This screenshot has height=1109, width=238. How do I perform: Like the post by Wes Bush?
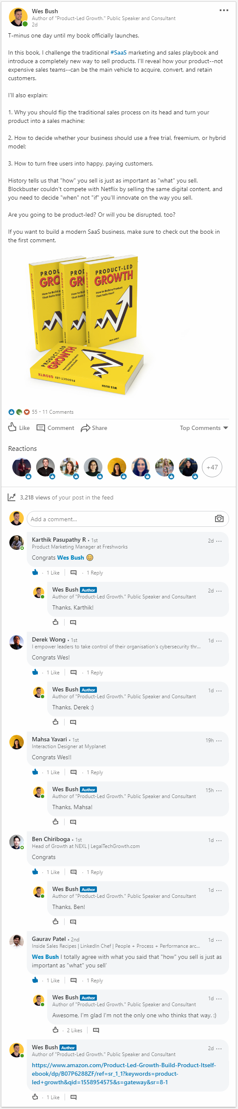pos(19,427)
